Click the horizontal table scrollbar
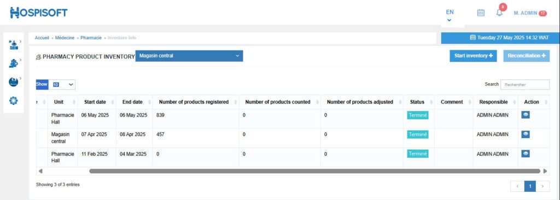560x200 pixels. coord(314,171)
